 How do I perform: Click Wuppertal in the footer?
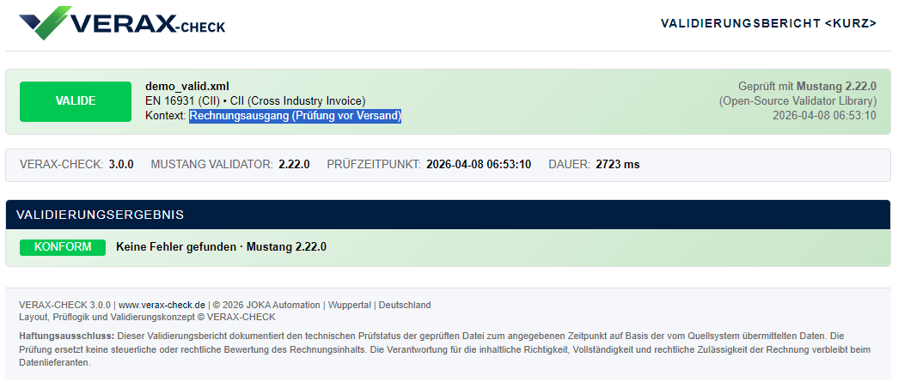[349, 305]
